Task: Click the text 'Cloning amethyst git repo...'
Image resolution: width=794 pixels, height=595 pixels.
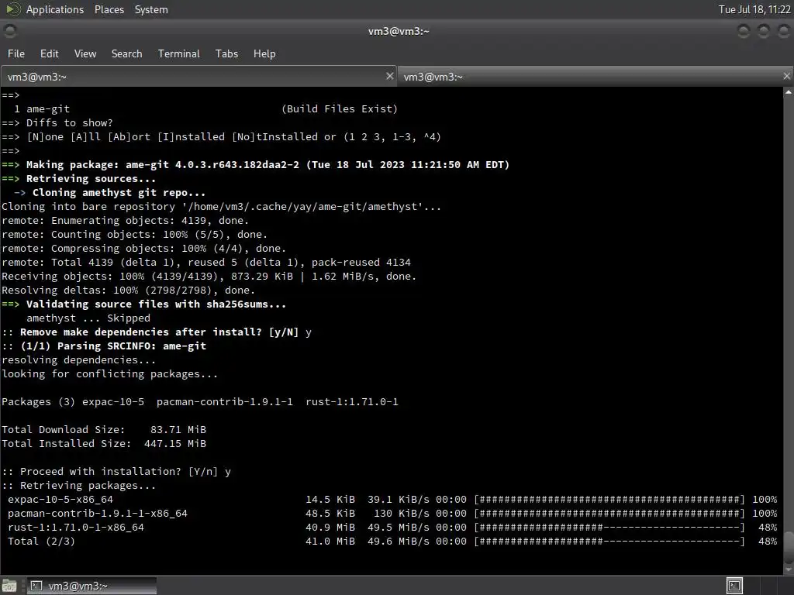Action: (x=119, y=193)
